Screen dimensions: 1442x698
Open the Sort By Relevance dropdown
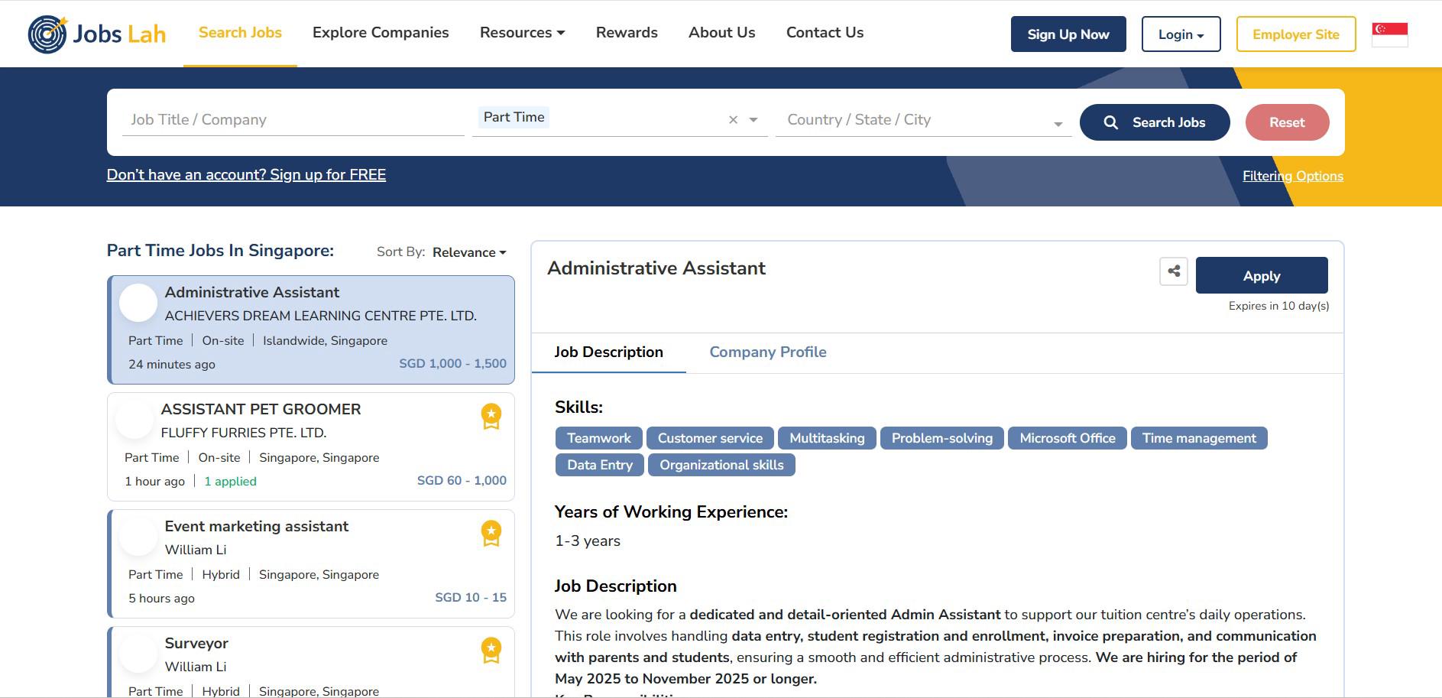click(468, 252)
